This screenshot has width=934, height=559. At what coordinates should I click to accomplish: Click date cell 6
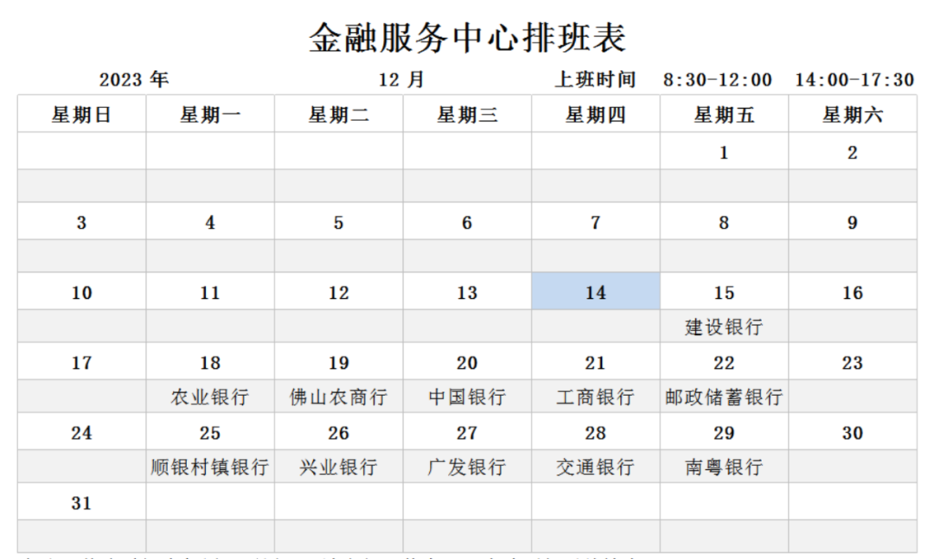click(x=467, y=221)
